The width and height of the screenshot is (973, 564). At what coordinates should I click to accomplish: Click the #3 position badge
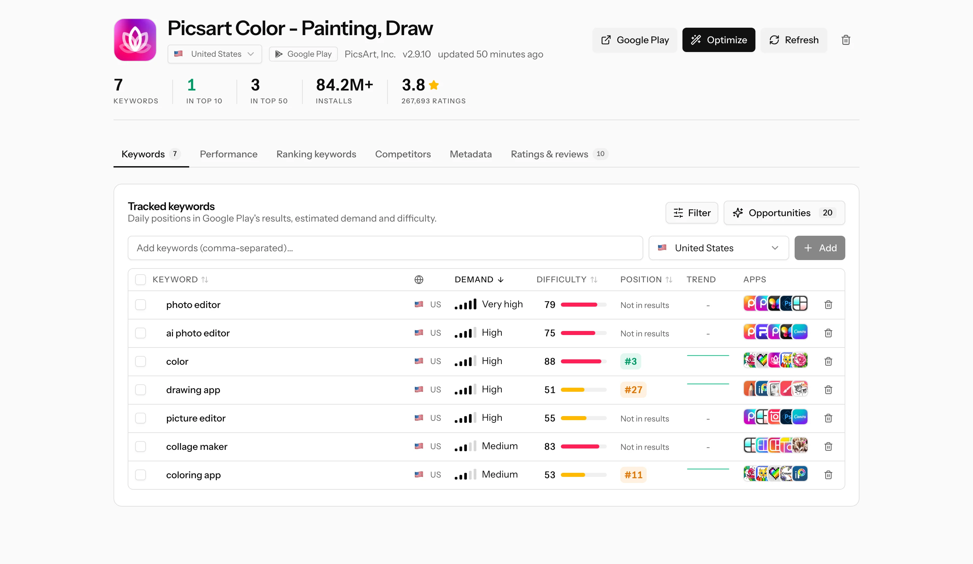coord(630,361)
